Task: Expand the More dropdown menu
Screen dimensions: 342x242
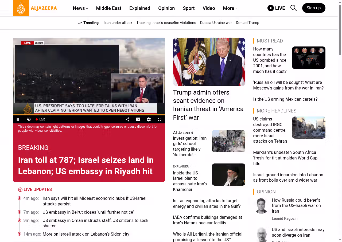Action: pyautogui.click(x=230, y=8)
